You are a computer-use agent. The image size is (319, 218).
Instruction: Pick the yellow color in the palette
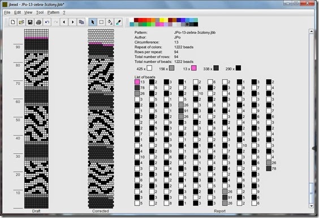click(x=162, y=20)
